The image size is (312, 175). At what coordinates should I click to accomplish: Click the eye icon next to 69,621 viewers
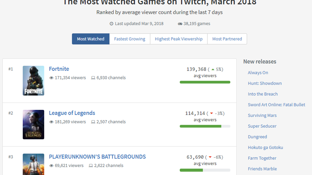[51, 166]
